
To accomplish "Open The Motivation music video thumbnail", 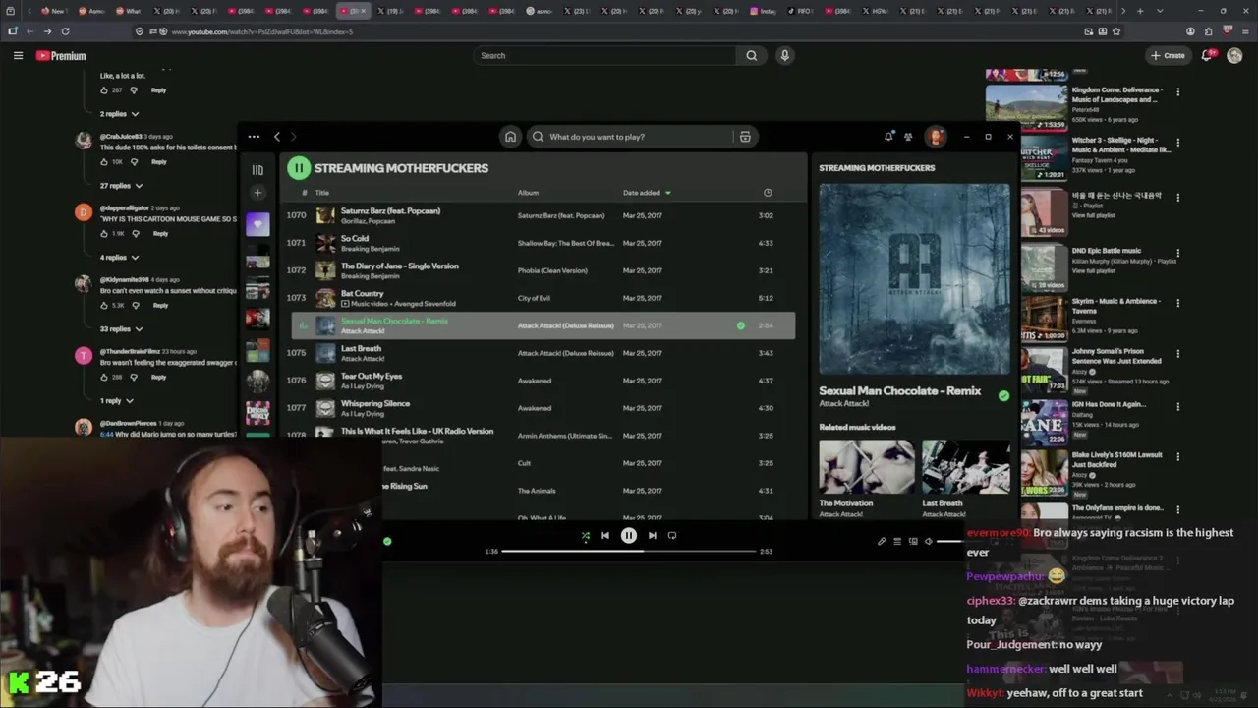I will tap(866, 466).
